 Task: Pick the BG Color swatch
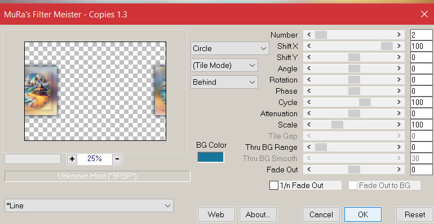(210, 157)
